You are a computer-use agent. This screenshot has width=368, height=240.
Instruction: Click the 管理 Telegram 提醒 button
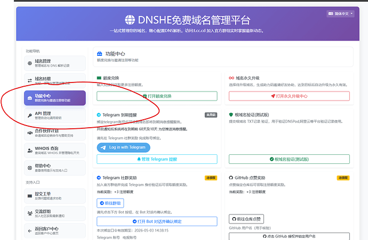[157, 159]
